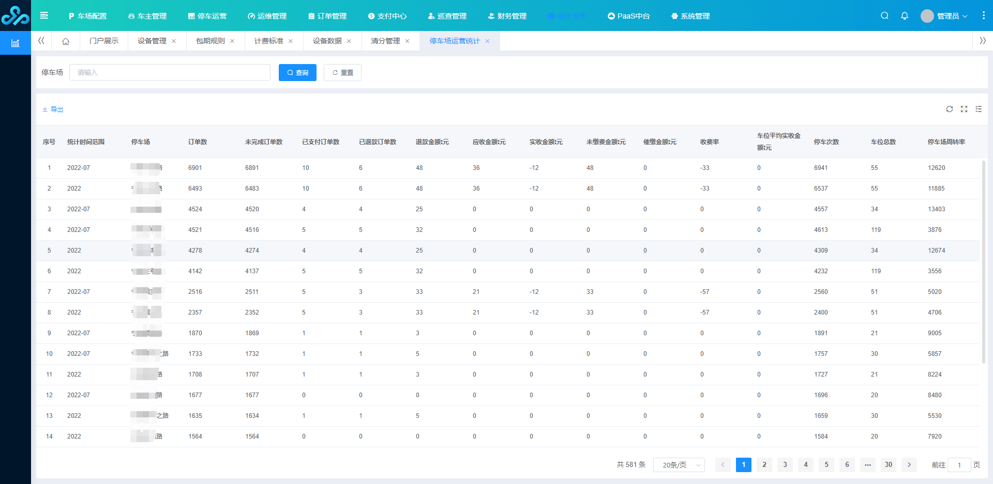This screenshot has height=484, width=993.
Task: Open 支付中心 top menu
Action: click(387, 16)
